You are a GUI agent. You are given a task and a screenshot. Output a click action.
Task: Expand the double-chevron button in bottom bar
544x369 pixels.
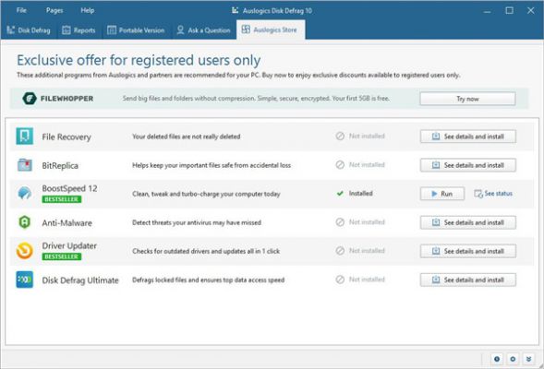(x=528, y=359)
